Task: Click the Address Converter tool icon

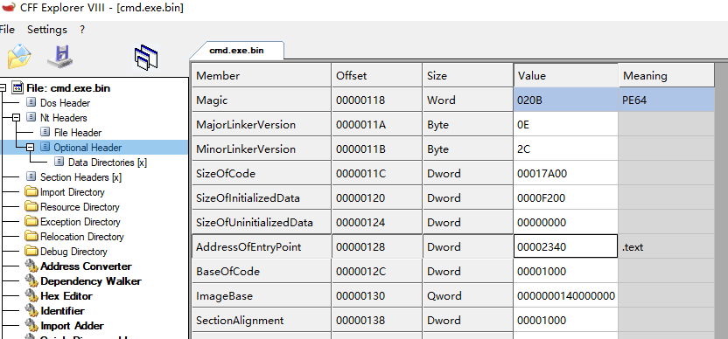Action: 31,266
